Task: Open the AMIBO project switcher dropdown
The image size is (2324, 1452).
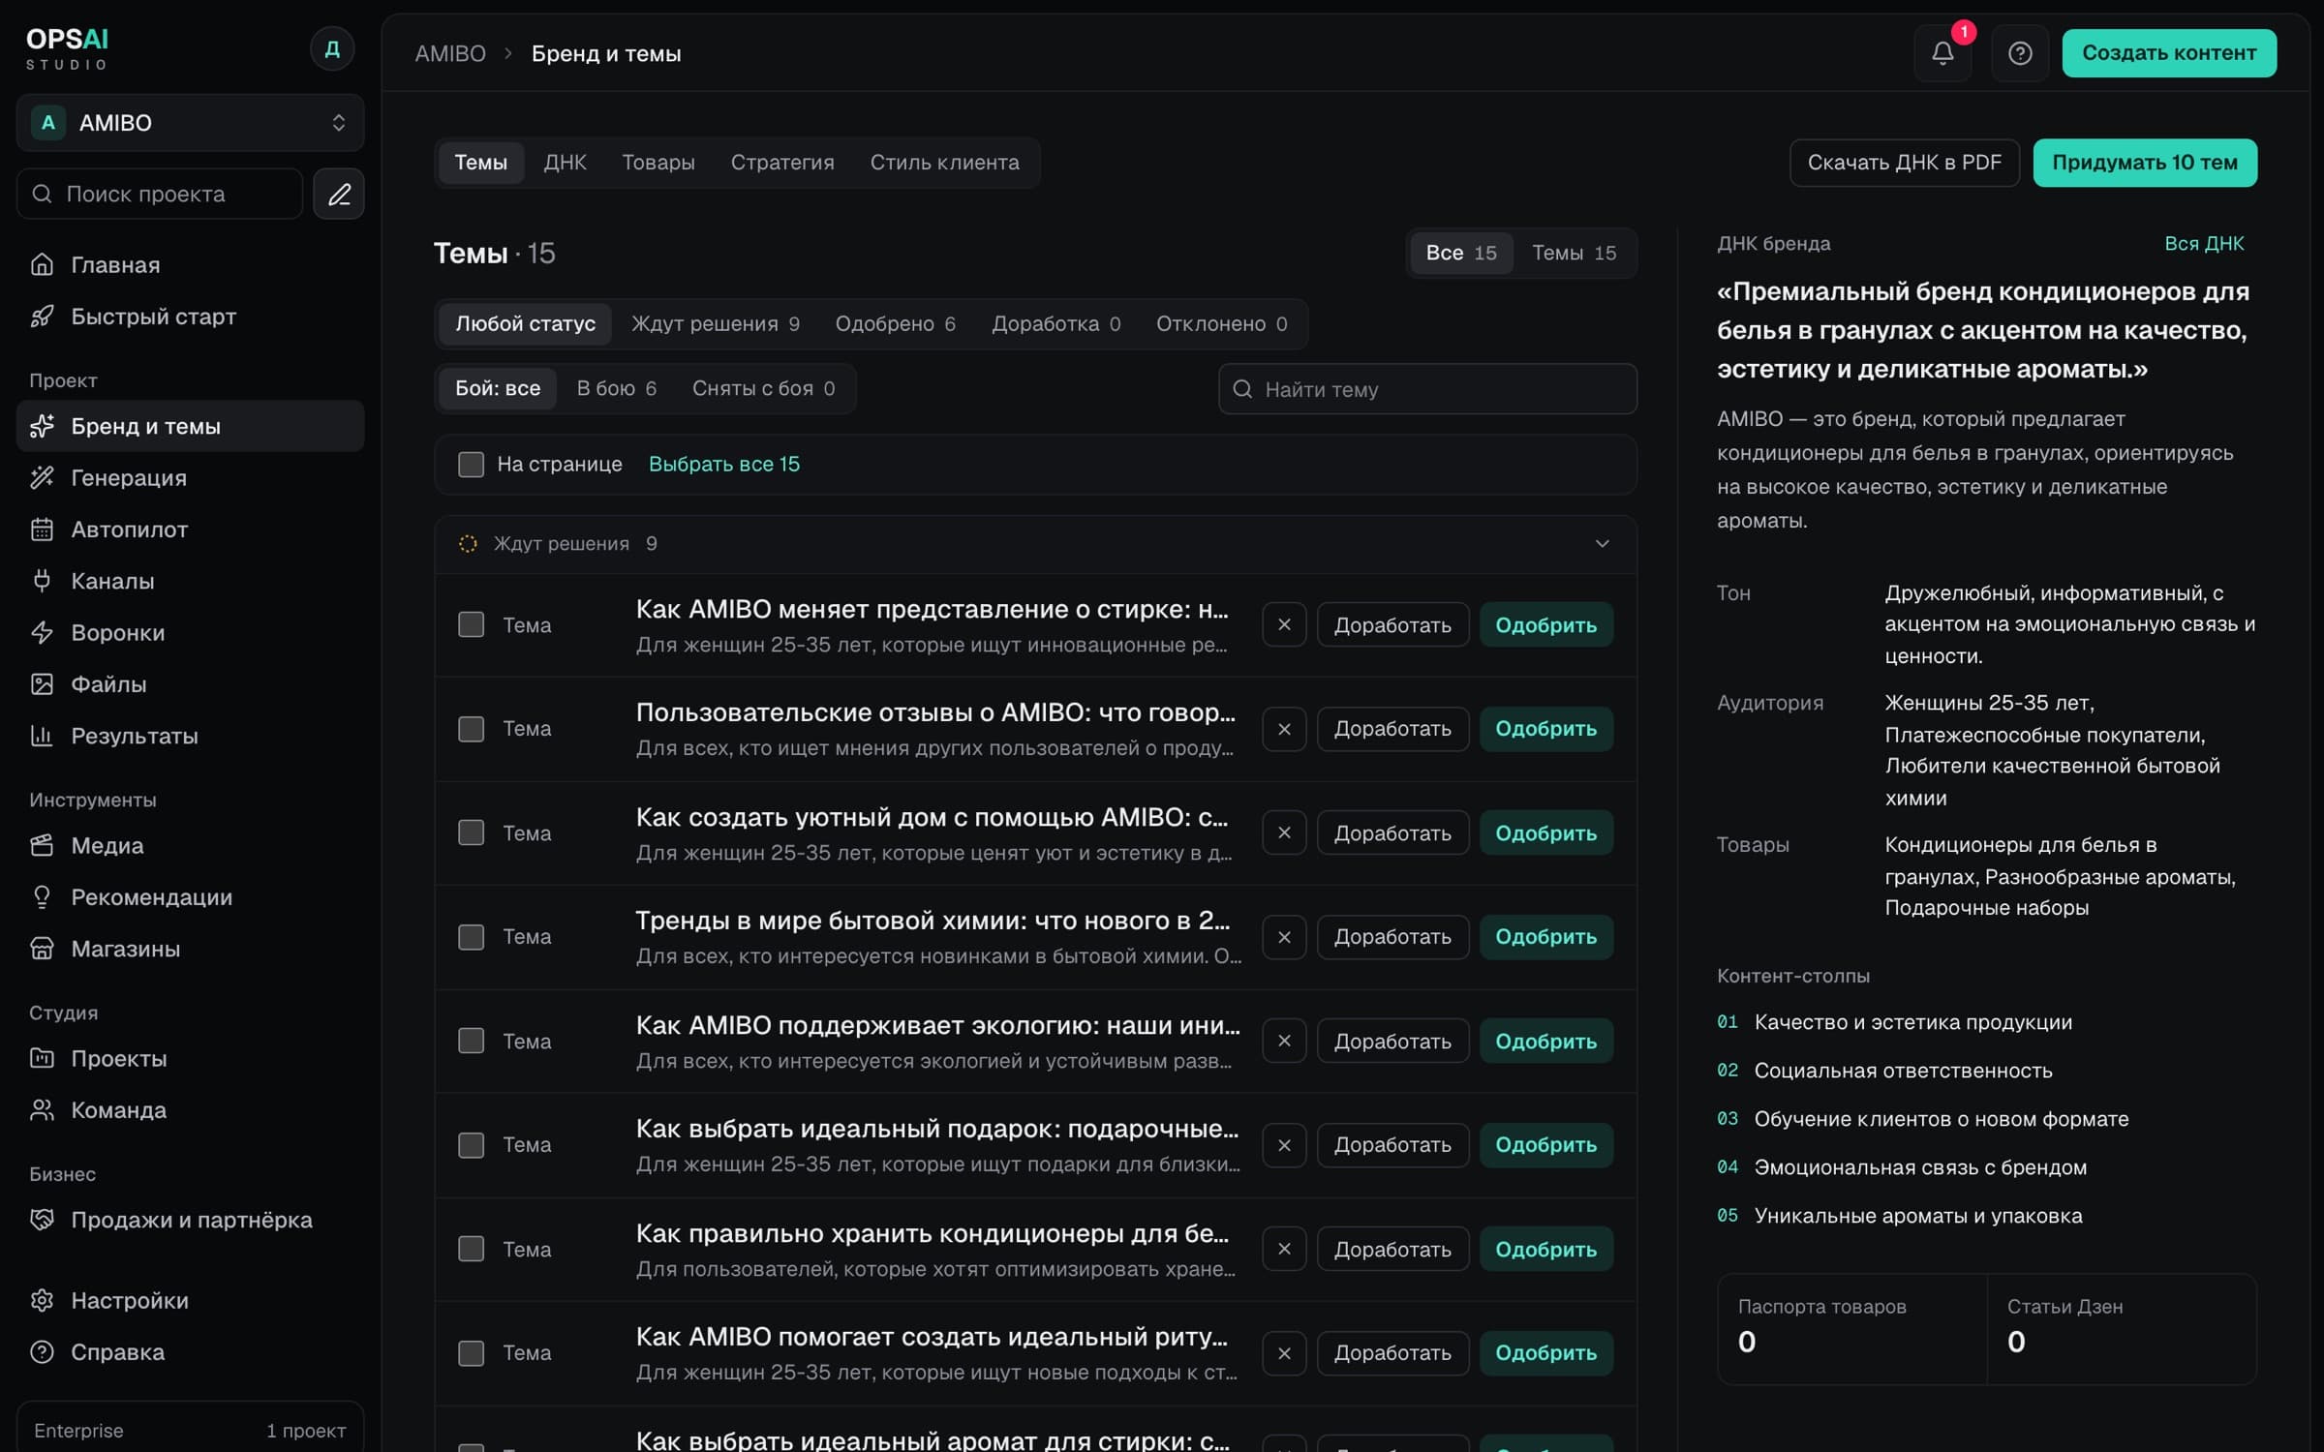Action: pos(190,123)
